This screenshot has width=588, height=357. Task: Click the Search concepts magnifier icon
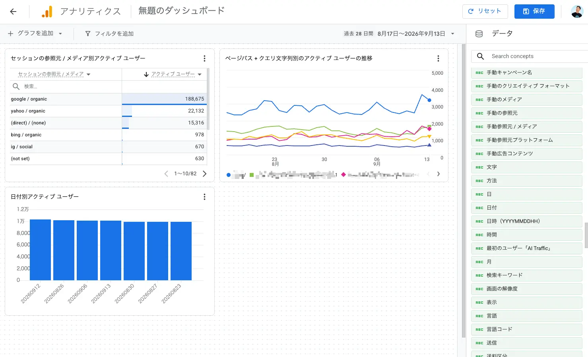pos(480,56)
